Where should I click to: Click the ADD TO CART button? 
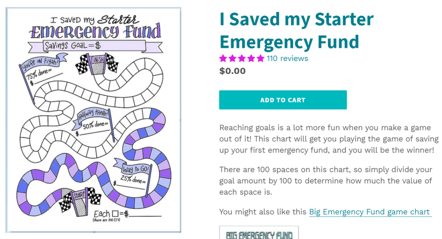(x=283, y=99)
